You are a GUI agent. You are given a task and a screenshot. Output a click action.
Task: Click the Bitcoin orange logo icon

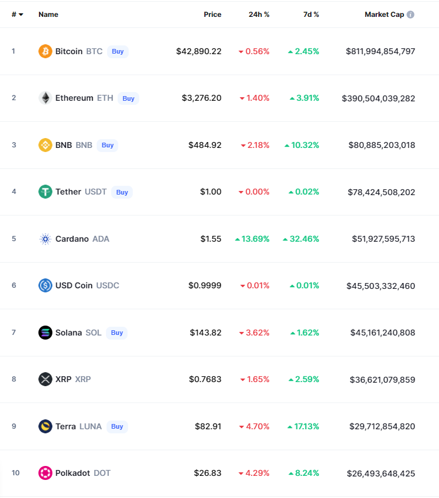pos(45,51)
